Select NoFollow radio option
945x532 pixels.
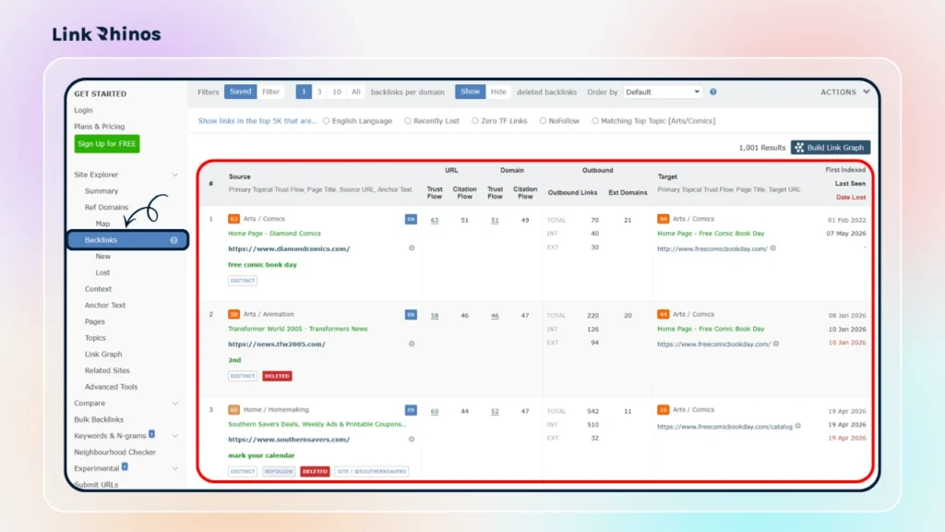(x=543, y=121)
